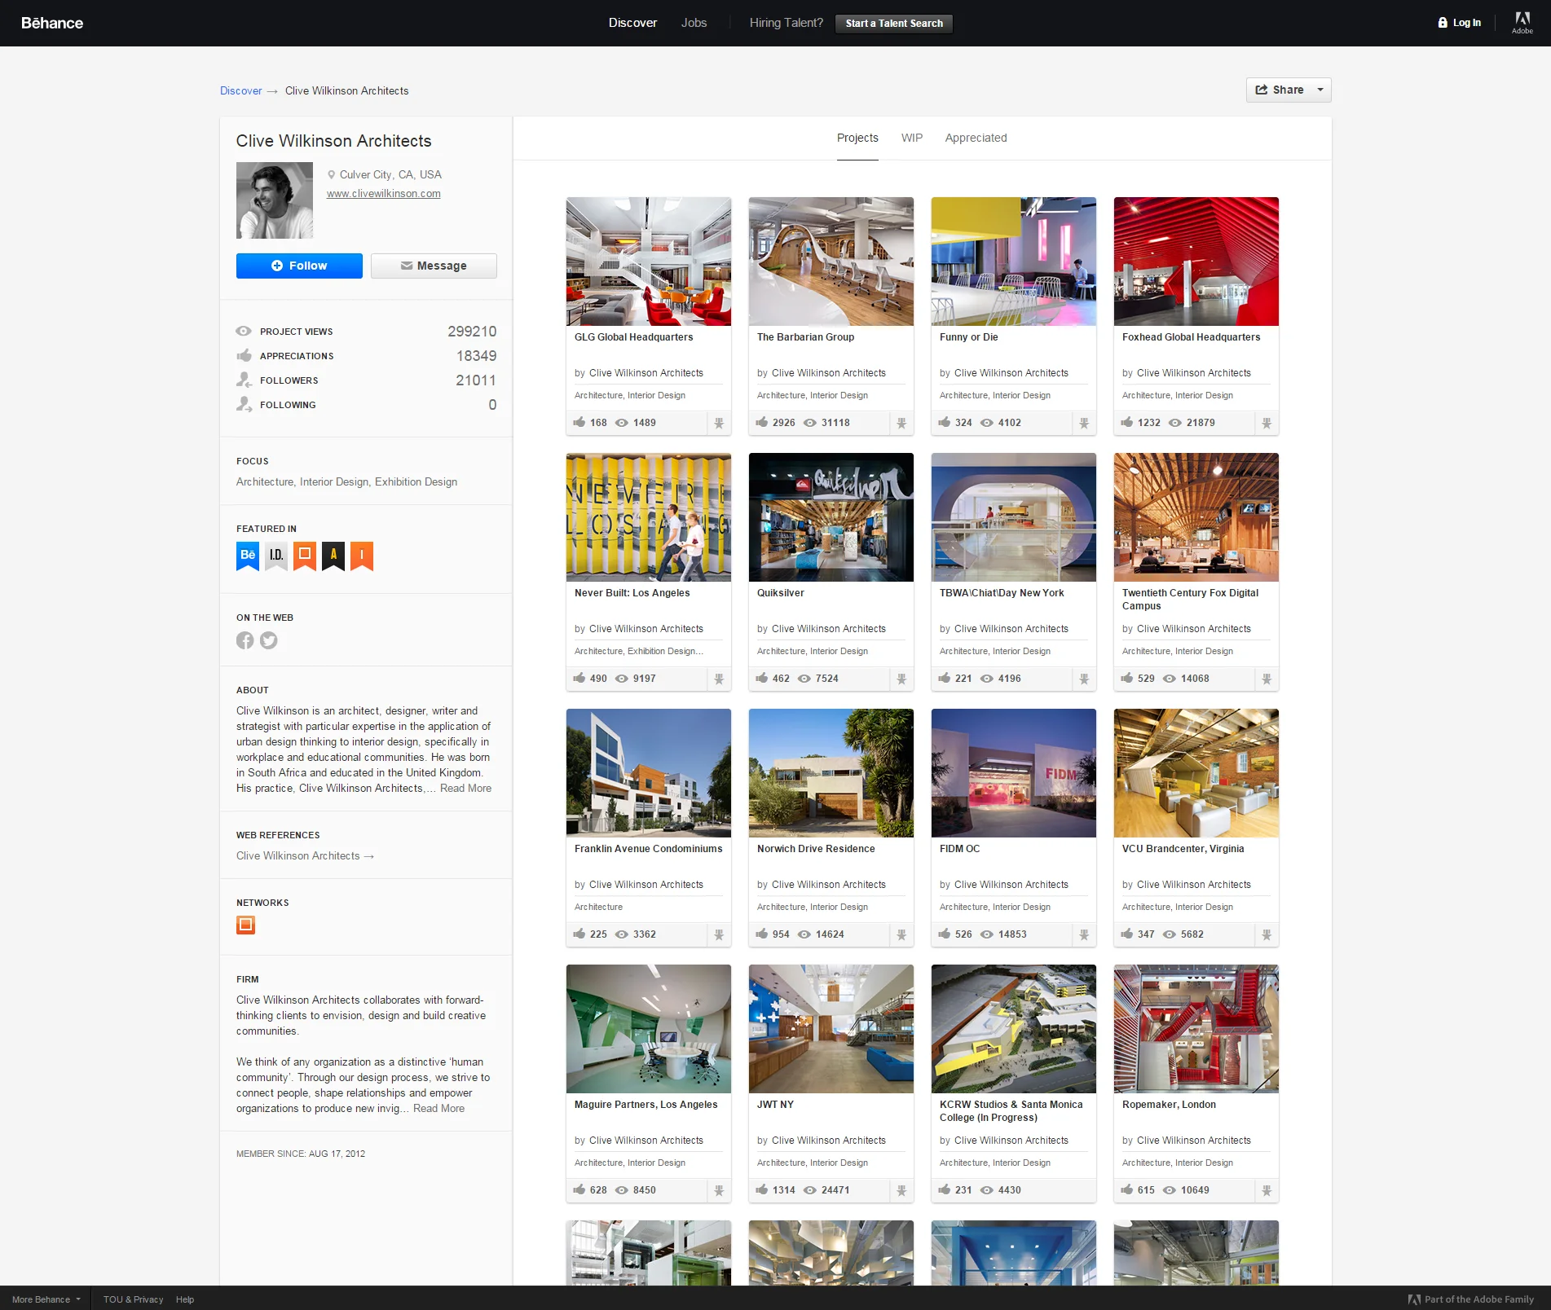Open the Funny or Die project thumbnail
The height and width of the screenshot is (1310, 1551).
click(1013, 261)
